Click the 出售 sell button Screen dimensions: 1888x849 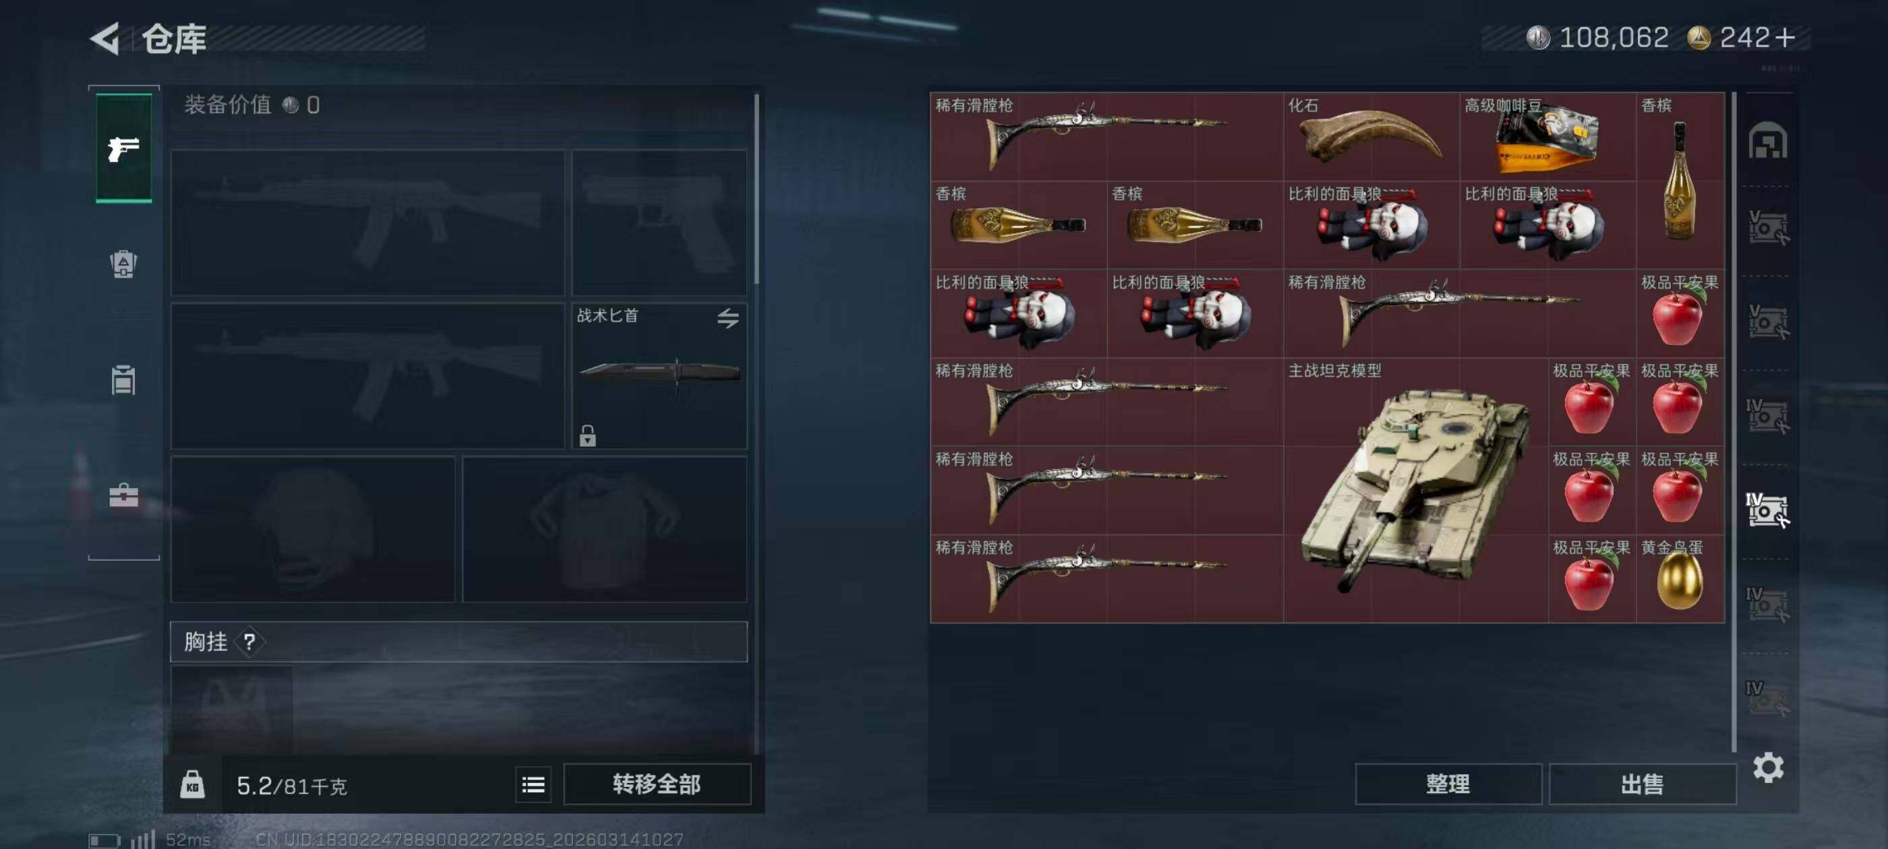click(x=1642, y=784)
